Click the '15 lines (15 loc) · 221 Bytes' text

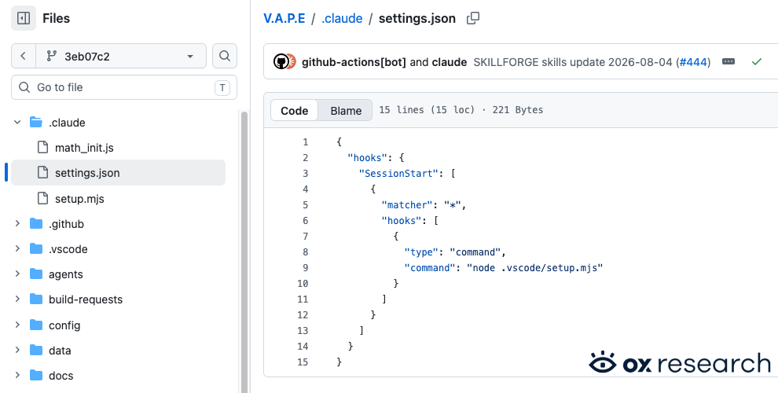pos(461,110)
